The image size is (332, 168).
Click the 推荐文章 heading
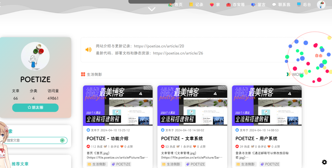(20, 164)
